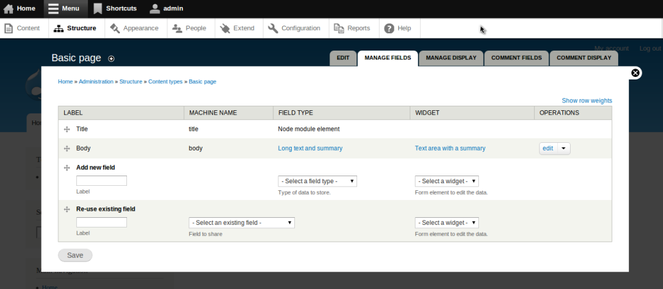Screen dimensions: 663x289
Task: Click the Configuration wrench icon
Action: (273, 28)
